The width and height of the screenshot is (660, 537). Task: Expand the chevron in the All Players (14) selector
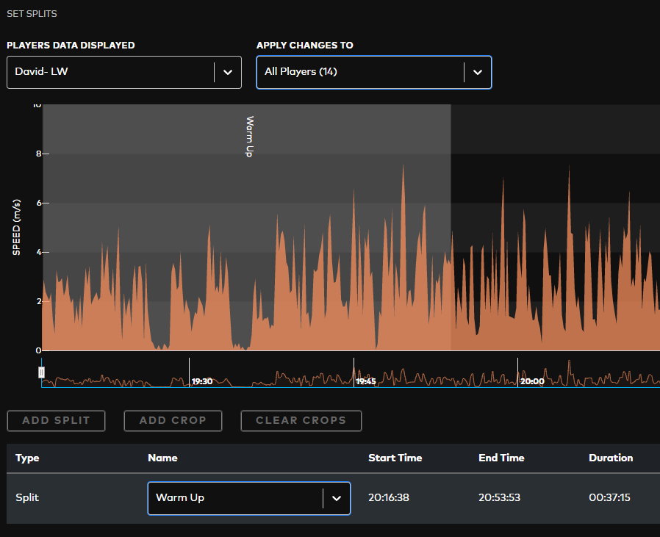[x=477, y=73]
